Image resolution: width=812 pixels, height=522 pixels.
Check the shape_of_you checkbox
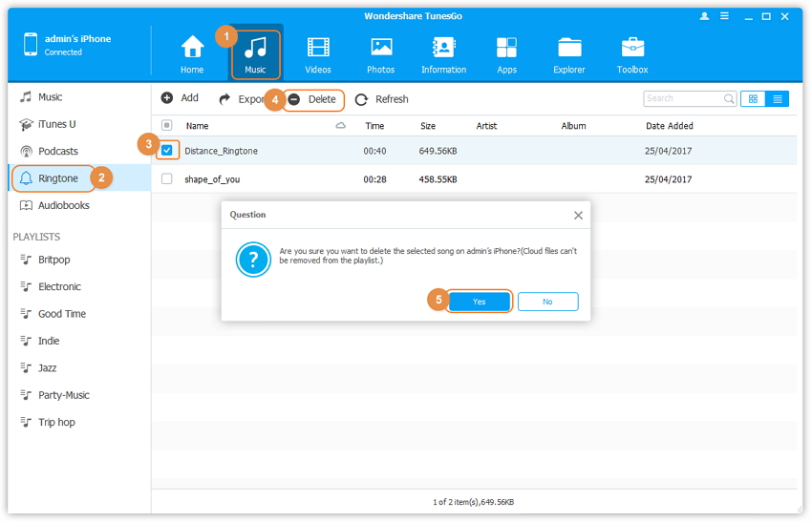(x=167, y=179)
